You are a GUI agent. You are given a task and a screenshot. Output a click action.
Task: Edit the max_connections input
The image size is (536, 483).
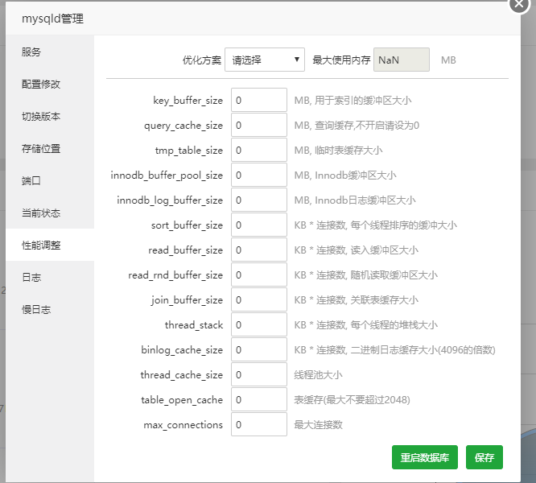[x=259, y=424]
